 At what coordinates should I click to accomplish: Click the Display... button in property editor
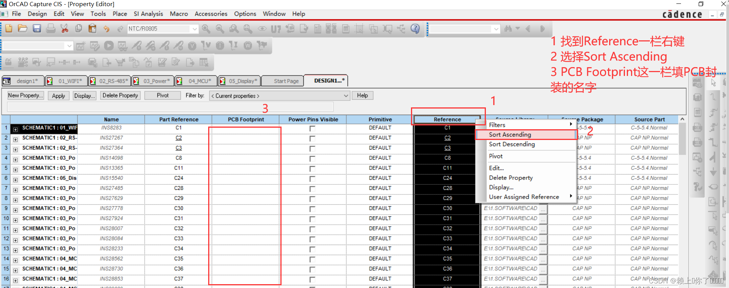click(84, 96)
